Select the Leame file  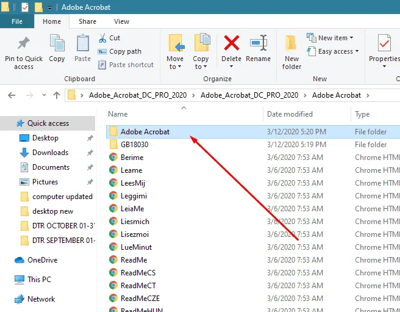(x=131, y=170)
